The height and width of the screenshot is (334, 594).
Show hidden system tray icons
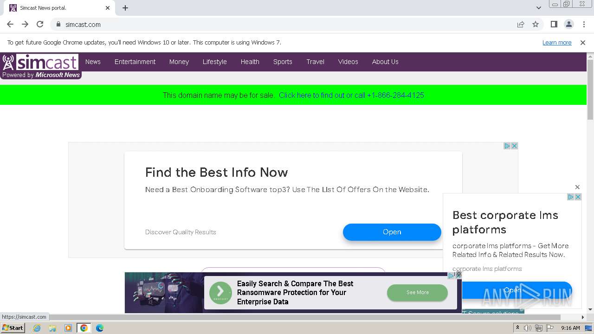click(x=517, y=328)
